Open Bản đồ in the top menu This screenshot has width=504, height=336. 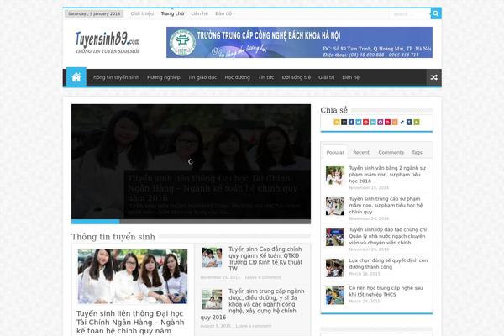point(223,13)
